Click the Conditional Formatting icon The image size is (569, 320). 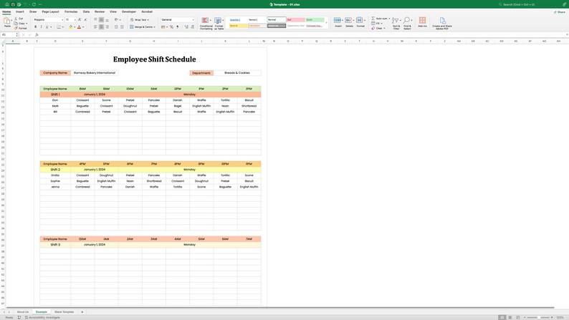206,21
